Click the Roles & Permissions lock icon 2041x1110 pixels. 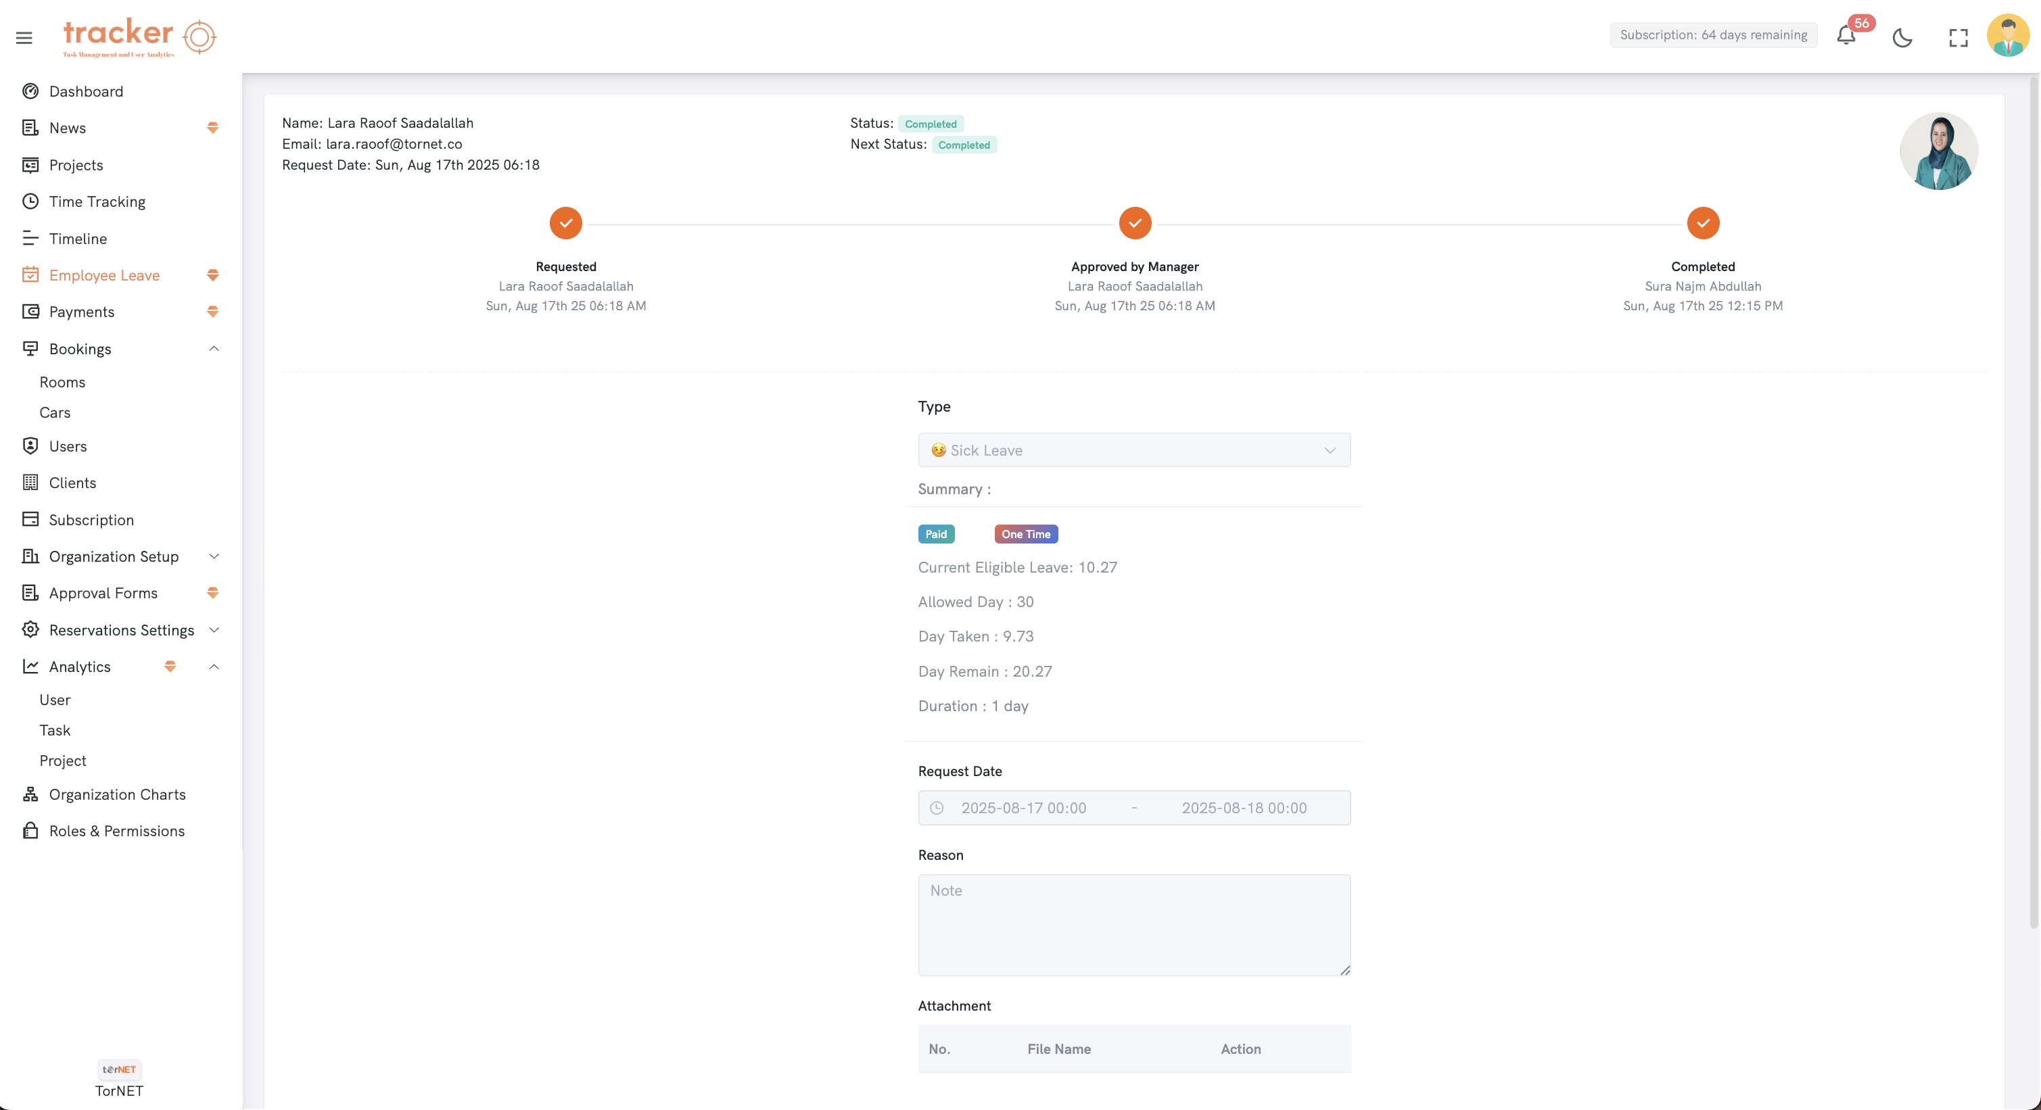[30, 831]
